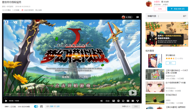Click the video progress bar

pos(71,98)
